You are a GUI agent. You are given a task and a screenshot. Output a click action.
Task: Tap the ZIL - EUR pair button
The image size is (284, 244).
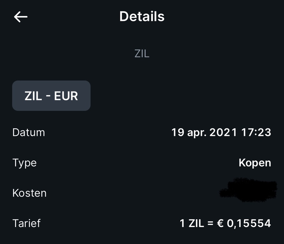pos(51,96)
